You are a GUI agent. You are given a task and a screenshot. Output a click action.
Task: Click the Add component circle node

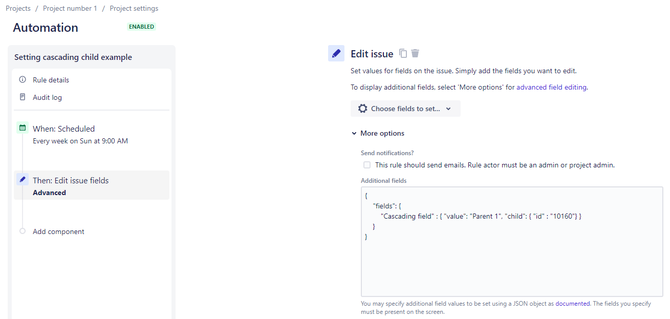22,231
